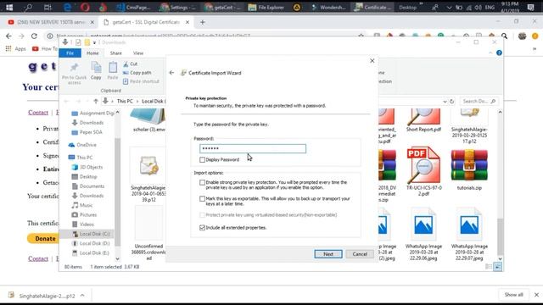Reload the Chrome page
The image size is (543, 305).
coord(34,36)
